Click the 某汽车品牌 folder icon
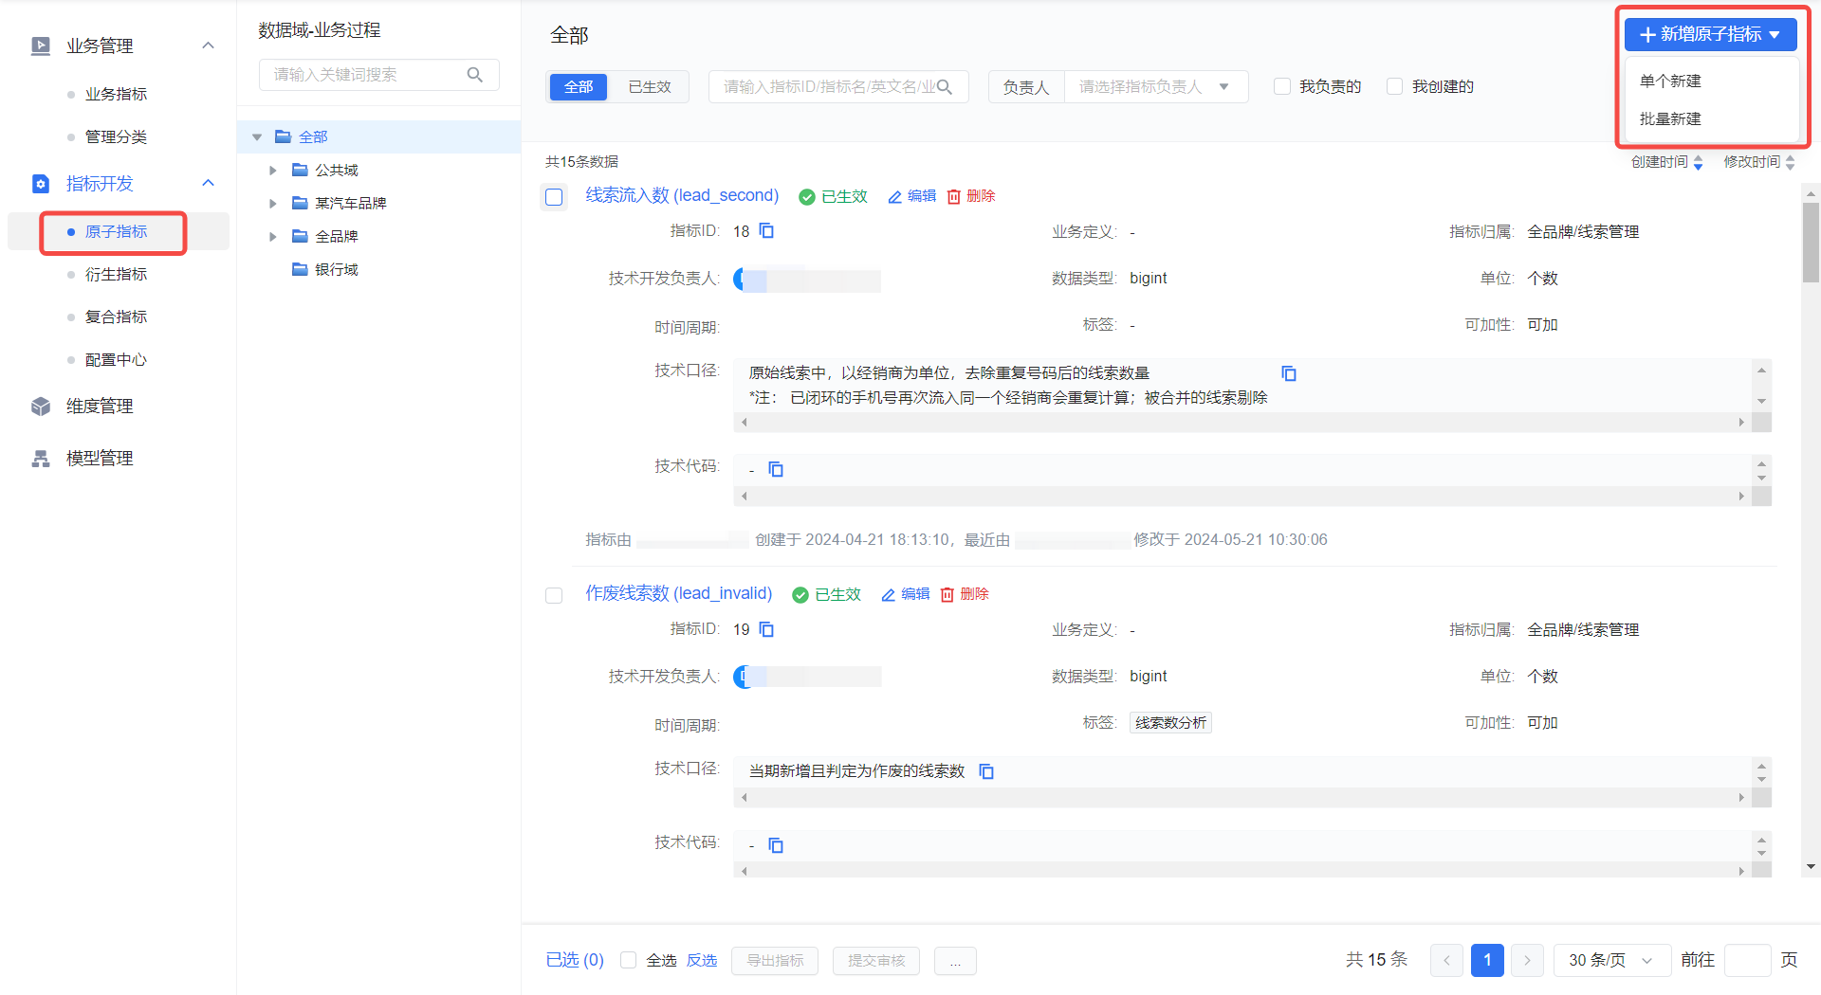The width and height of the screenshot is (1821, 995). [300, 203]
